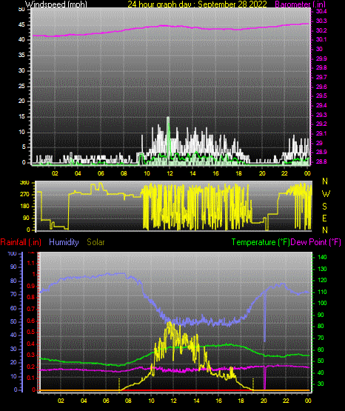Click the Barometer (.in) axis title

(x=300, y=4)
